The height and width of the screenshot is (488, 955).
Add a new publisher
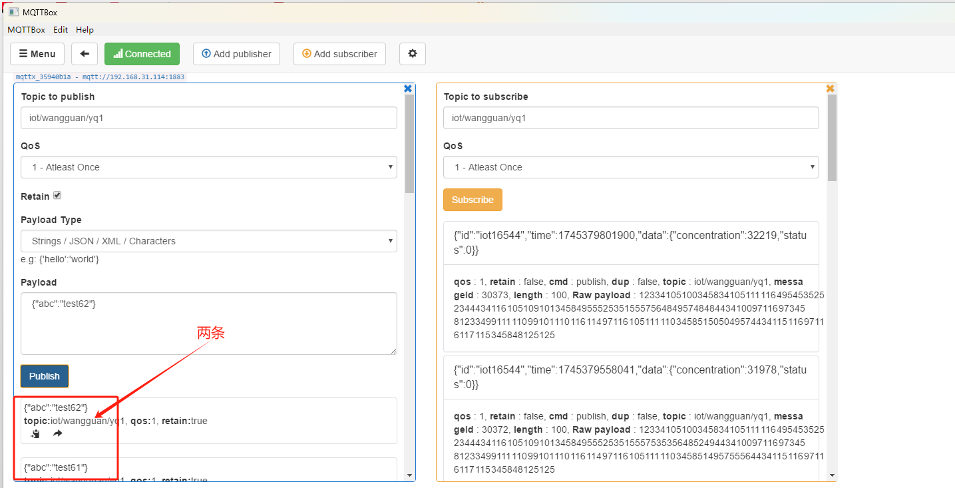pos(237,54)
